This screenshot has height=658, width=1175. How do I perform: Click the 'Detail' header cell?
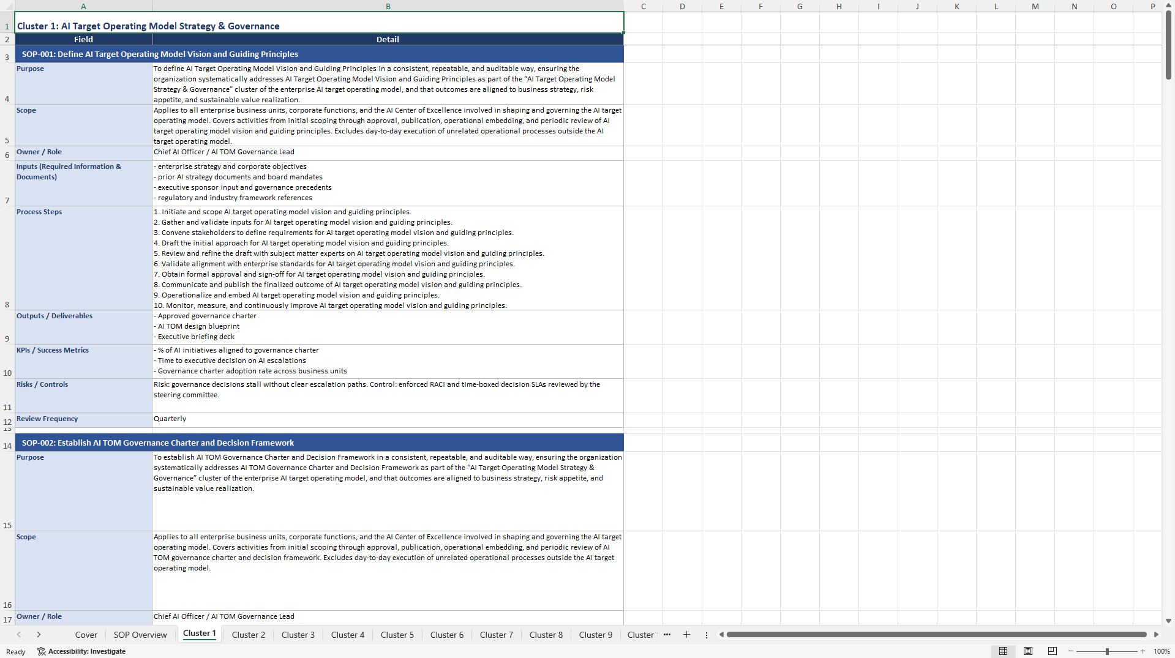(x=388, y=39)
